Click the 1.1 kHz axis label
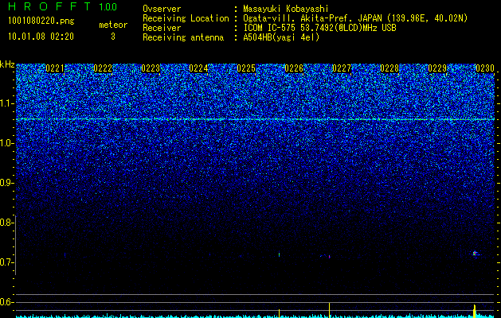 point(7,103)
